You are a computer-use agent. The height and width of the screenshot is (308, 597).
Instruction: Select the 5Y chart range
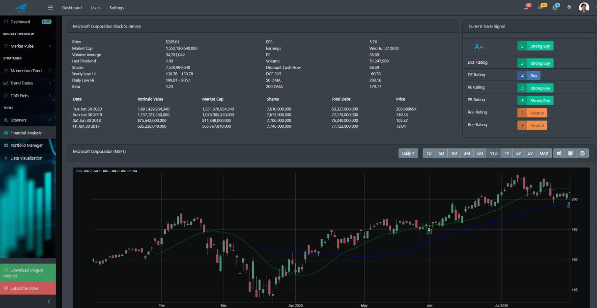click(x=530, y=153)
